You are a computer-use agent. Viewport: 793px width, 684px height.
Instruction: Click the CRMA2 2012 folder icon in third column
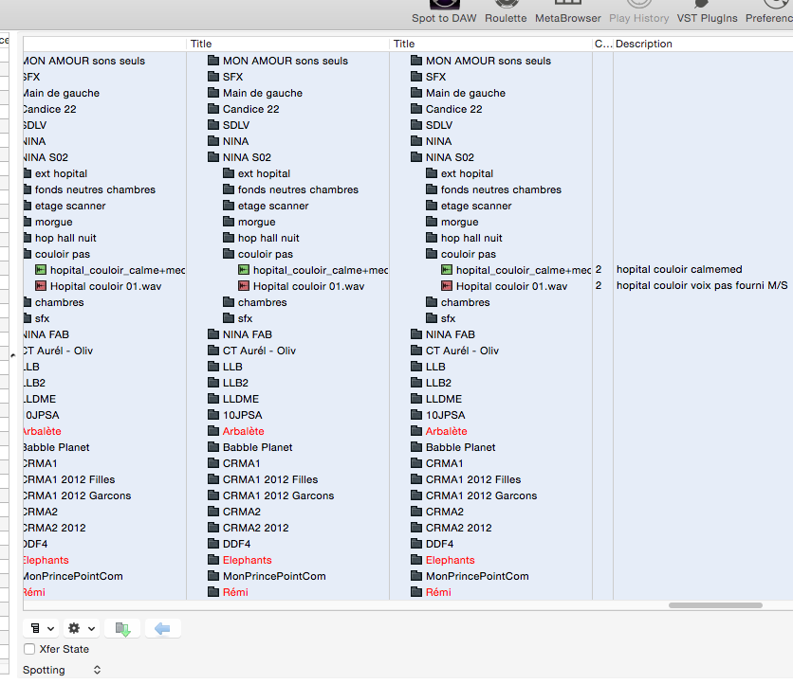point(417,528)
